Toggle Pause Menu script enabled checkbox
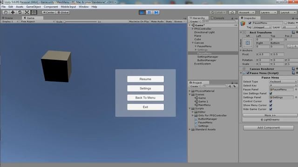The image size is (298, 167). coord(248,73)
